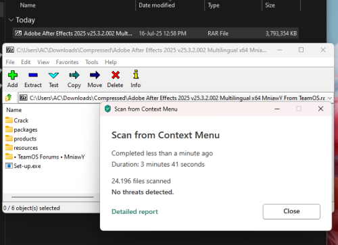Image resolution: width=338 pixels, height=245 pixels.
Task: Click the horizontal scrollbar in file list
Action: point(53,197)
